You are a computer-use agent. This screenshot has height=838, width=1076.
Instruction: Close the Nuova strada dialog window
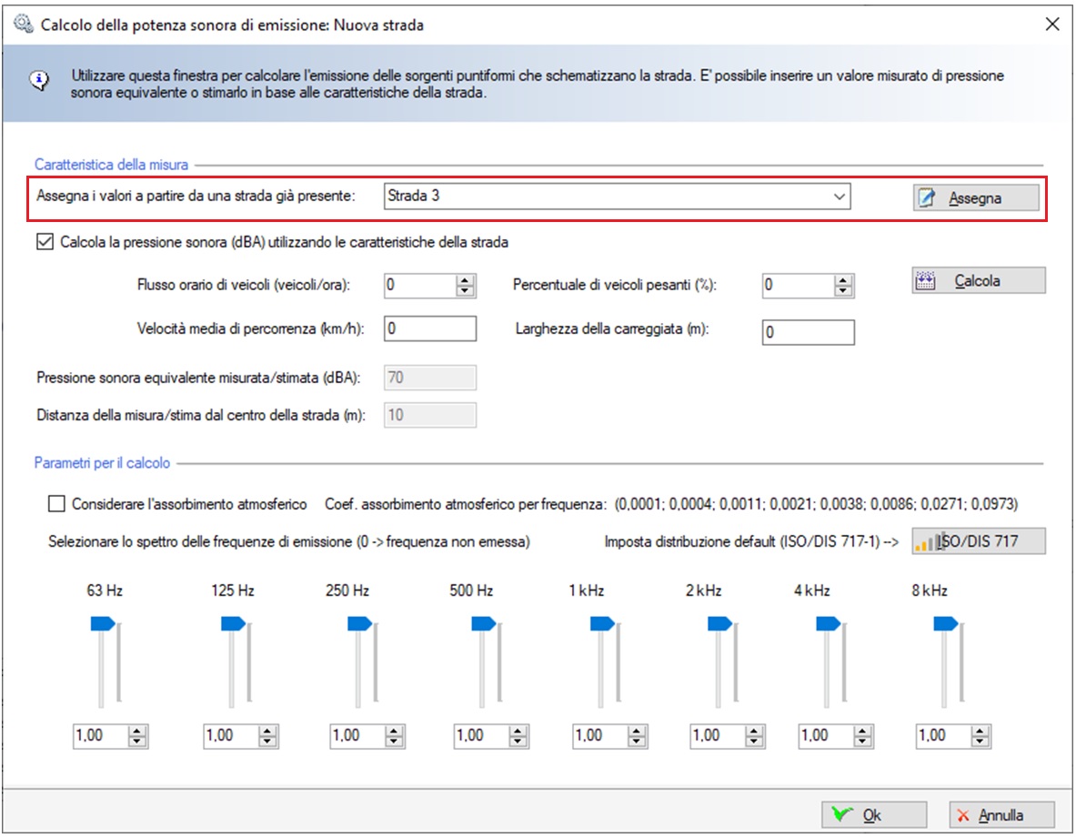pyautogui.click(x=1052, y=25)
